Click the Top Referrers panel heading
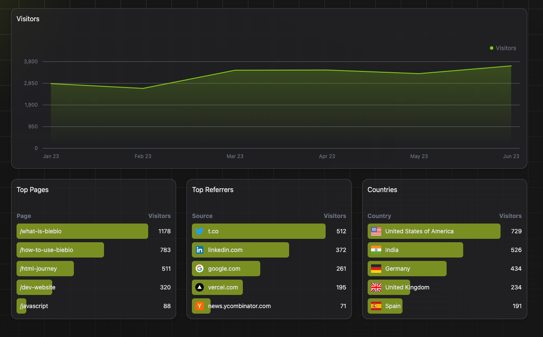The image size is (543, 337). click(x=213, y=190)
